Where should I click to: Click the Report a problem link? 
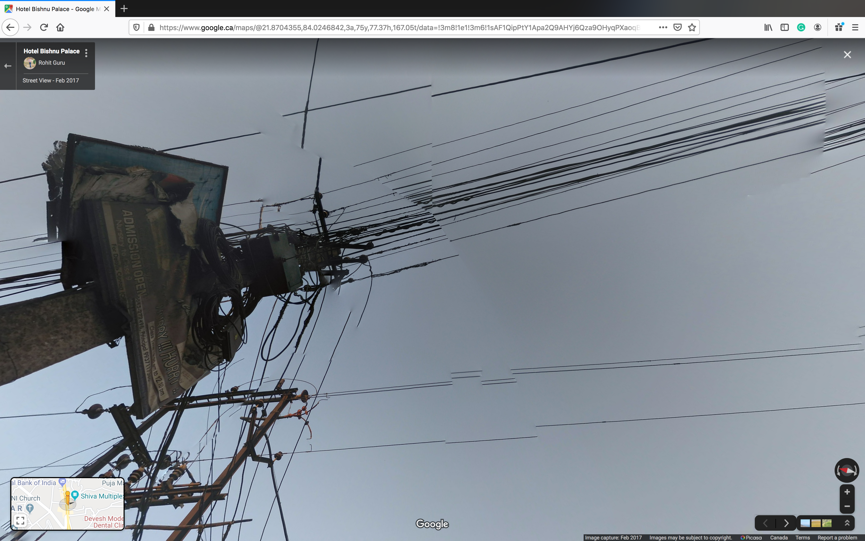[x=837, y=537]
